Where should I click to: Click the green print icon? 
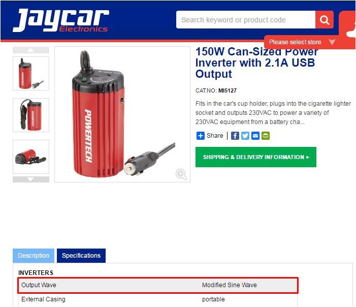266,136
